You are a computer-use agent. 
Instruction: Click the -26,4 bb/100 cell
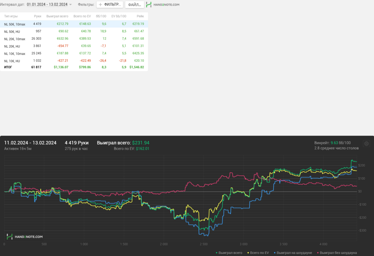click(102, 61)
